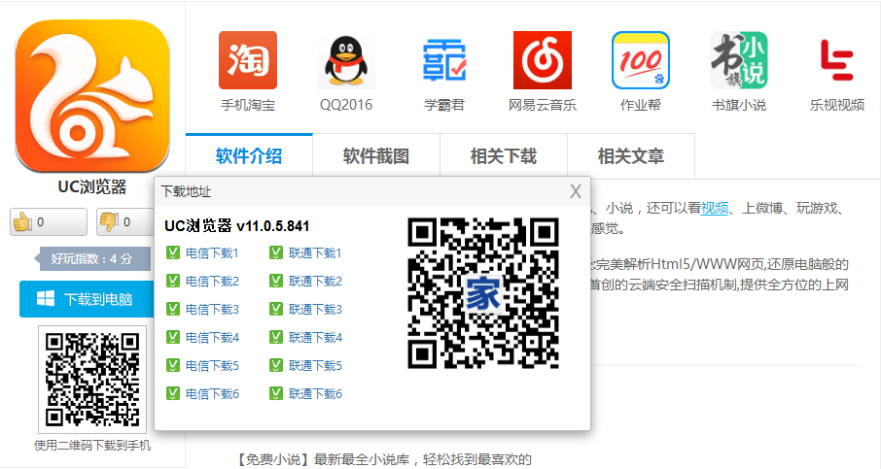This screenshot has height=469, width=881.
Task: Open the 网易云音乐 app icon
Action: tap(543, 60)
